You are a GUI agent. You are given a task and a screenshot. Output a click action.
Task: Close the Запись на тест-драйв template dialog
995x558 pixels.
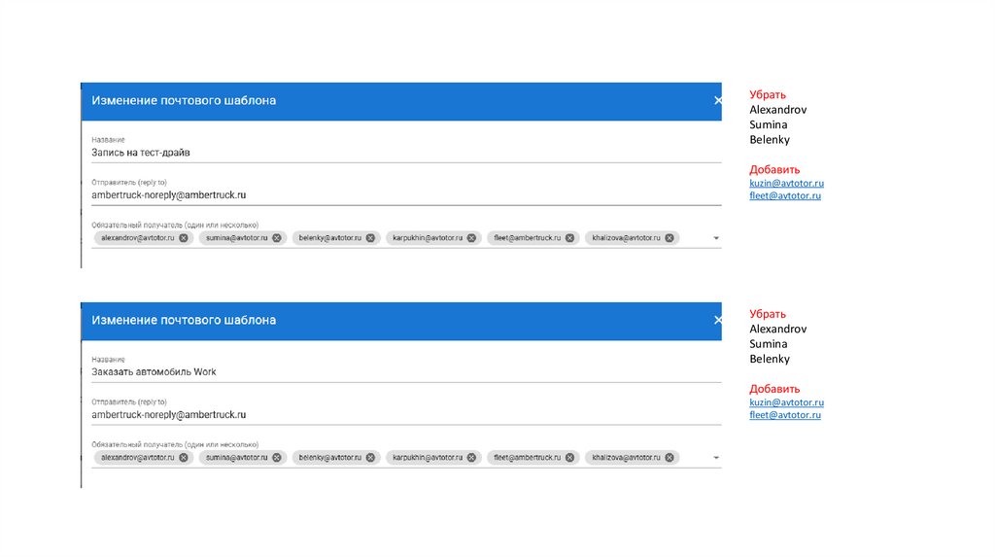click(x=718, y=100)
